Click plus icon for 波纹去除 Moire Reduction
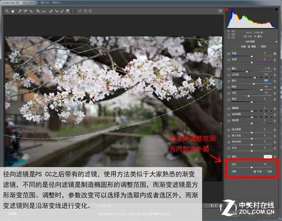The image size is (282, 221). coord(275,142)
